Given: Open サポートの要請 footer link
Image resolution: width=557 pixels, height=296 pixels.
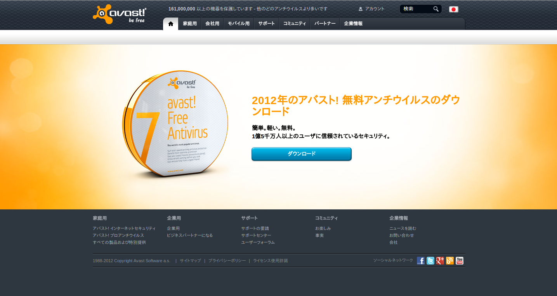Looking at the screenshot, I should tap(255, 228).
